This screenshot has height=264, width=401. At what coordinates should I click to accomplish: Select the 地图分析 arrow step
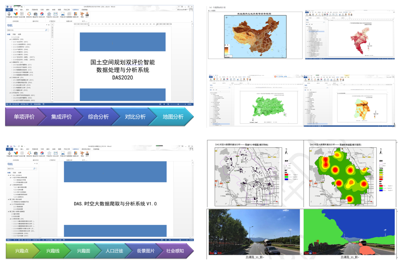[x=173, y=117]
